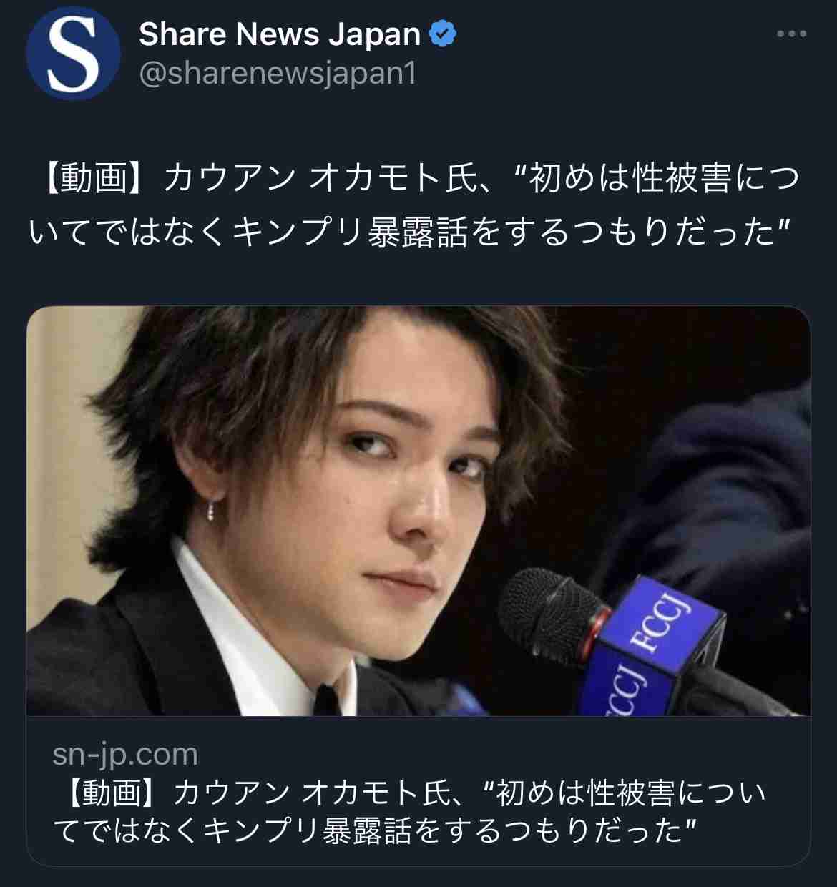Screen dimensions: 837x887
Task: Open the sn-jp.com domain link
Action: [125, 753]
